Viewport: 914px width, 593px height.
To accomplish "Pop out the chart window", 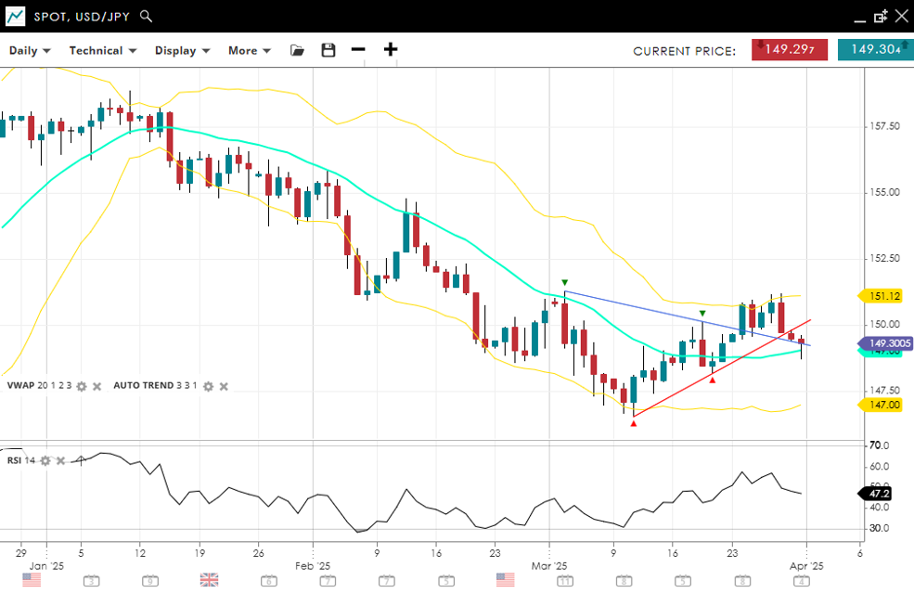I will click(881, 16).
